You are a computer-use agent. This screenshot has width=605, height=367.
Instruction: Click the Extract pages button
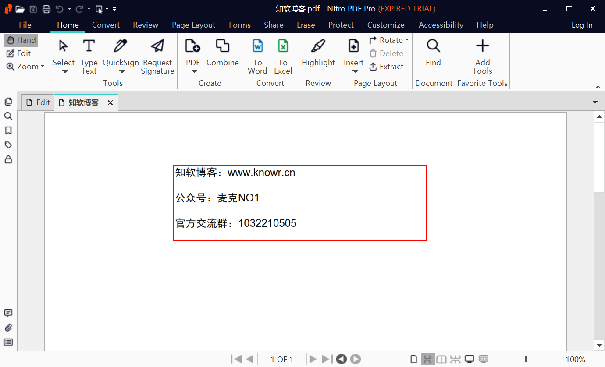pos(386,67)
